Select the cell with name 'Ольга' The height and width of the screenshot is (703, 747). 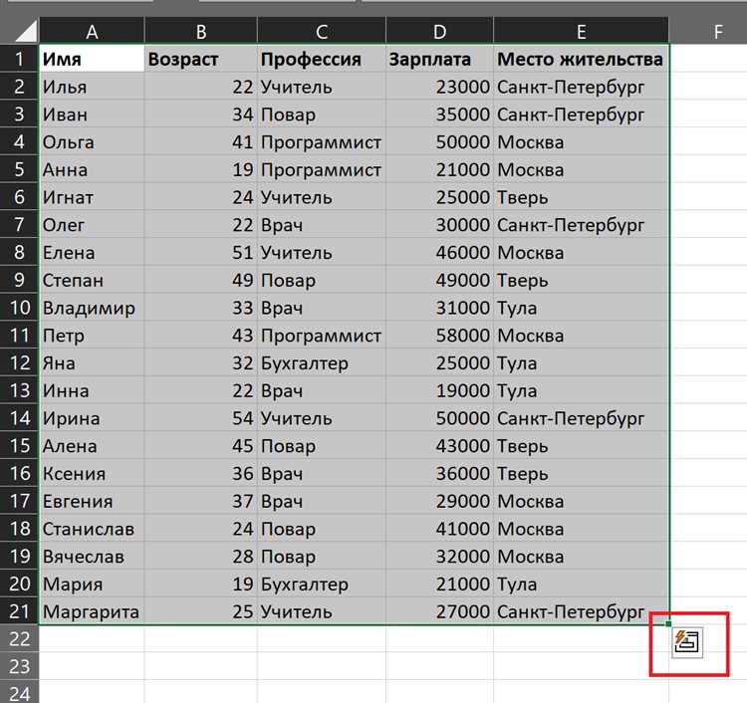pyautogui.click(x=92, y=141)
